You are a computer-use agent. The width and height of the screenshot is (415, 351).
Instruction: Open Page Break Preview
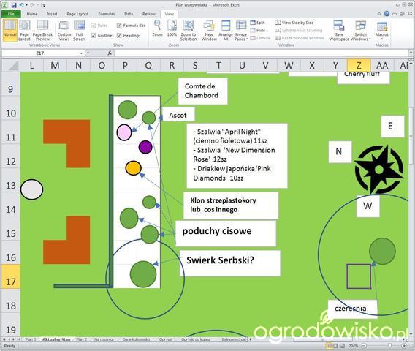(42, 31)
